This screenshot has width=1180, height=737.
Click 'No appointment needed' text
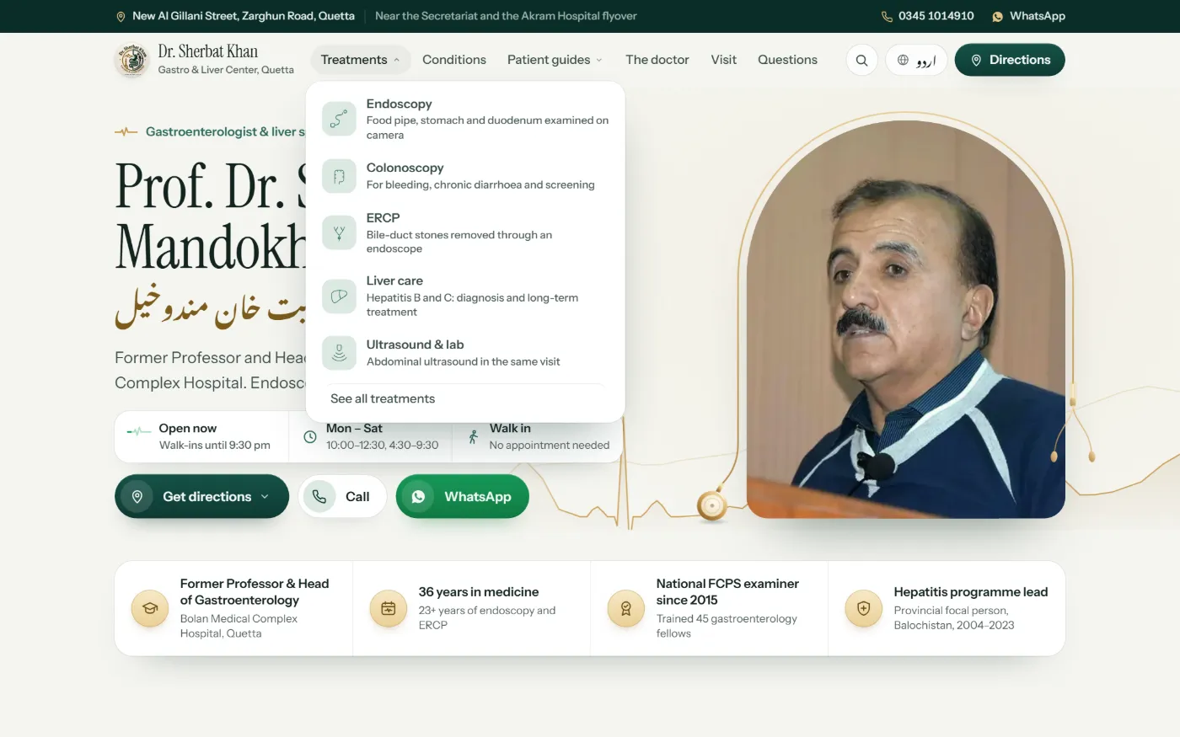550,446
